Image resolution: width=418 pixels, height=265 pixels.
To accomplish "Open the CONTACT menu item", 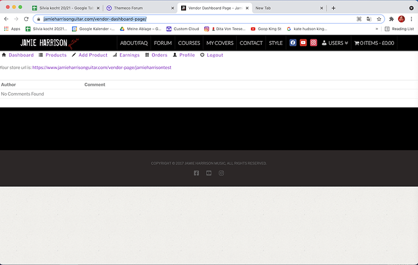I will click(251, 43).
